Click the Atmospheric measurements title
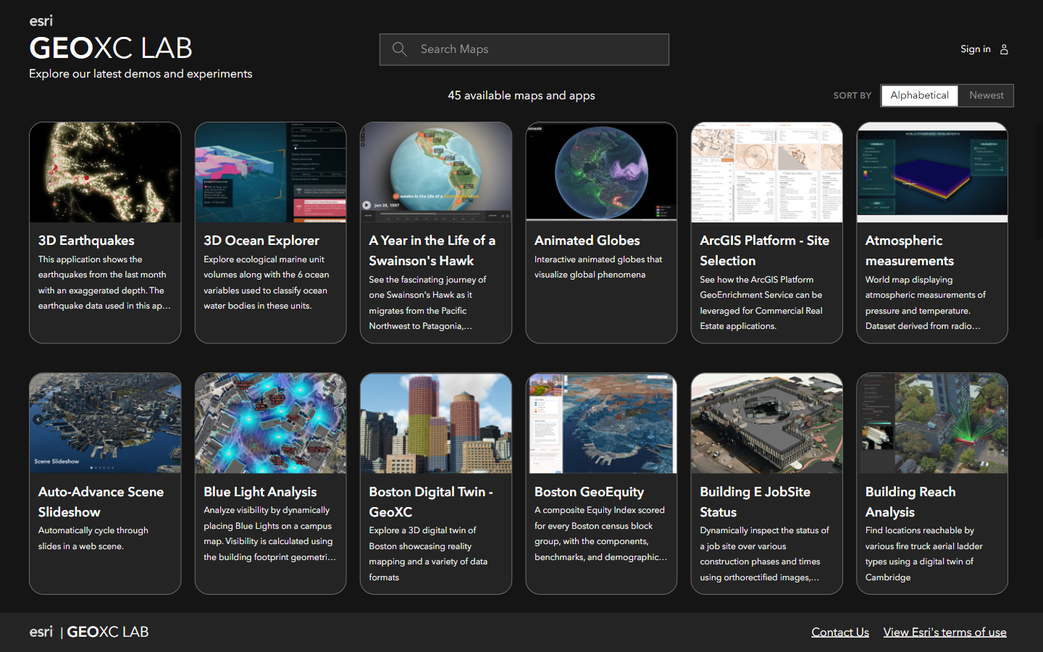1043x652 pixels. (910, 251)
